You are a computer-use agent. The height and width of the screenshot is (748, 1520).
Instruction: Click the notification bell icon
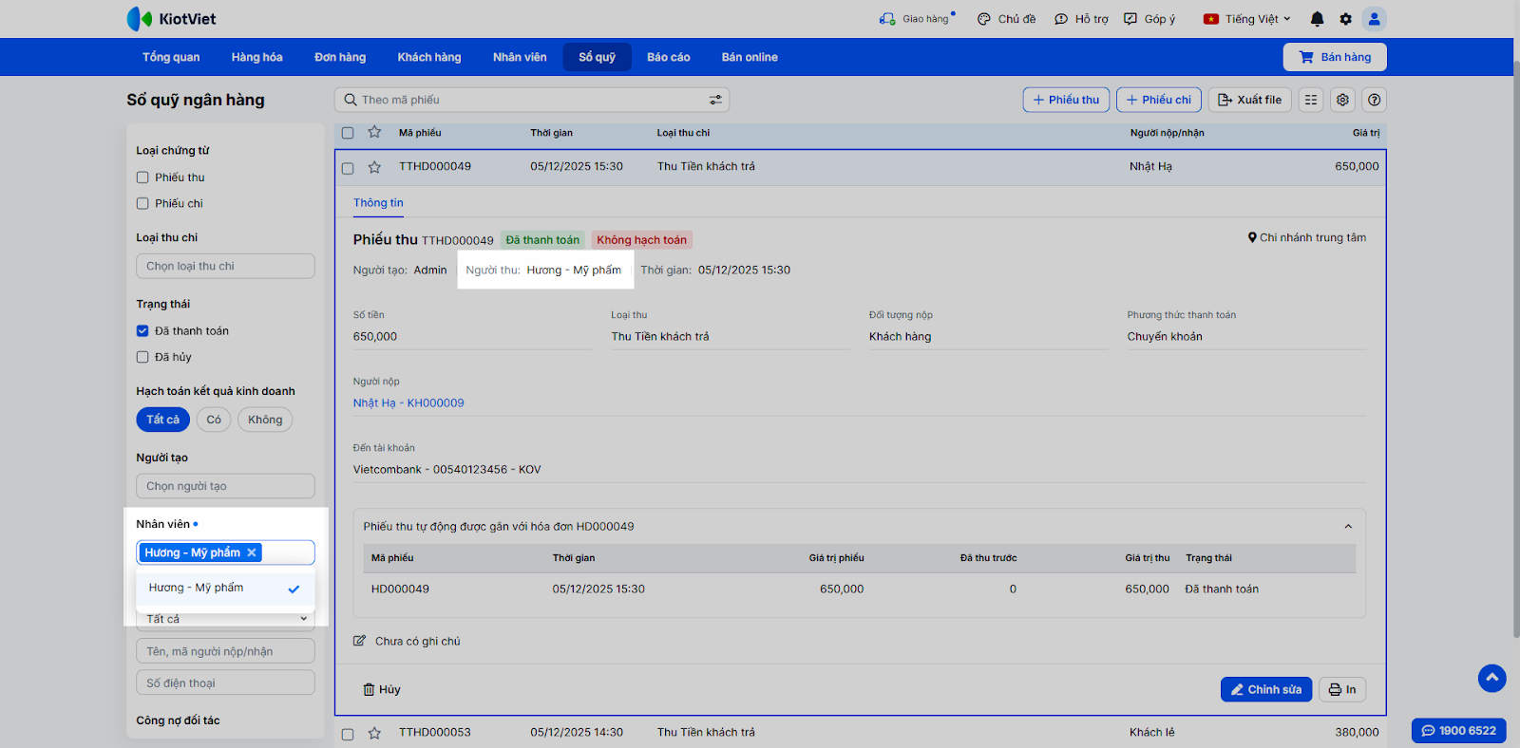(1317, 19)
